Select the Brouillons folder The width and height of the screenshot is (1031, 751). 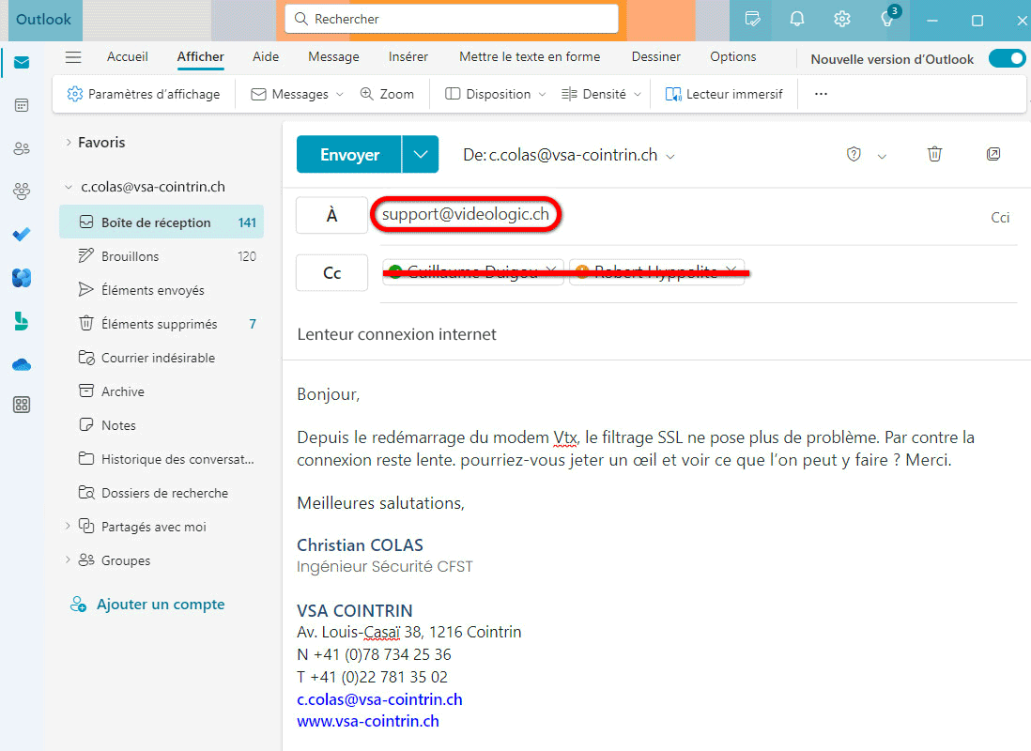coord(130,256)
